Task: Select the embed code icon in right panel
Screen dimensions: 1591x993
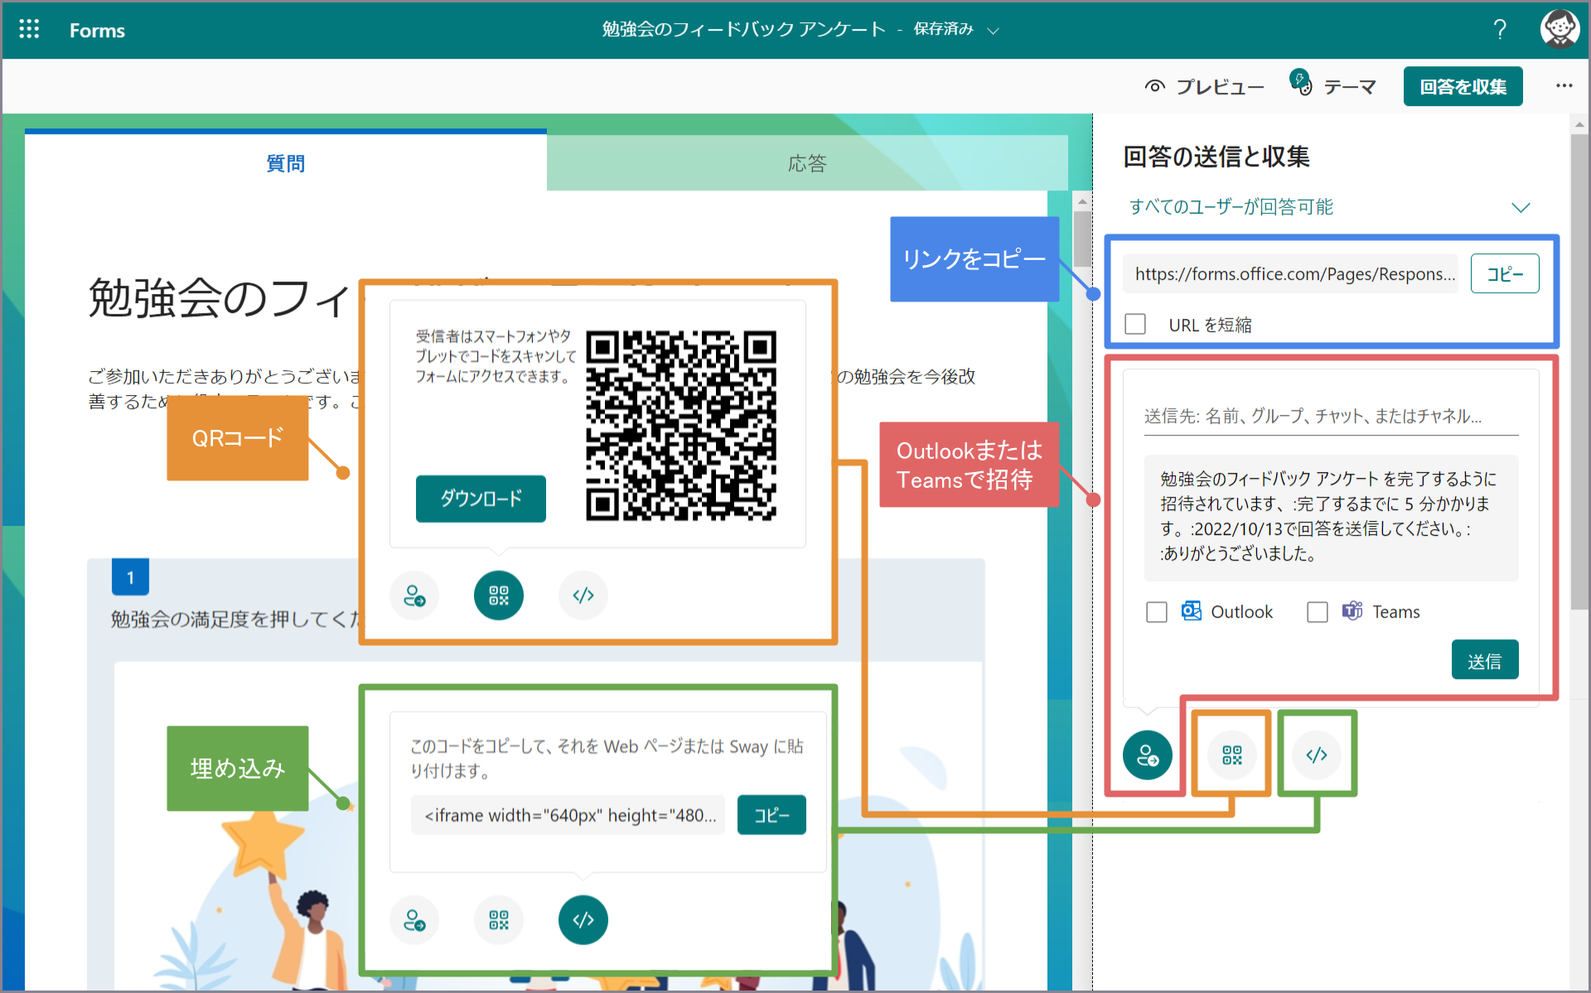Action: (1317, 755)
